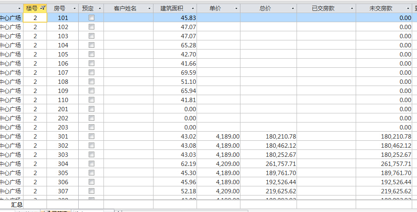Image resolution: width=417 pixels, height=212 pixels.
Task: Check the 预定 box for room 105
Action: (x=91, y=54)
